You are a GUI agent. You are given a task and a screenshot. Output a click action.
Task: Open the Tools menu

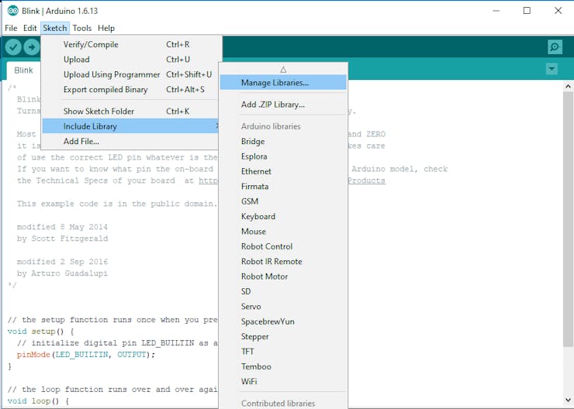82,28
